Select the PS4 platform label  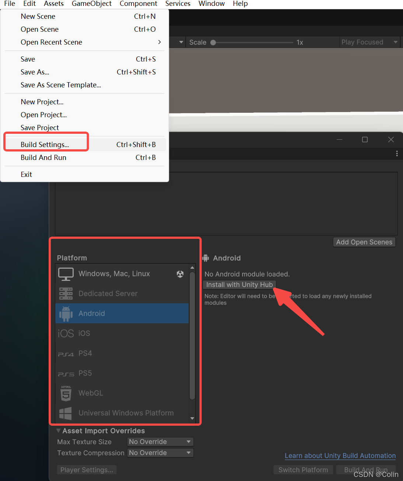click(x=85, y=353)
